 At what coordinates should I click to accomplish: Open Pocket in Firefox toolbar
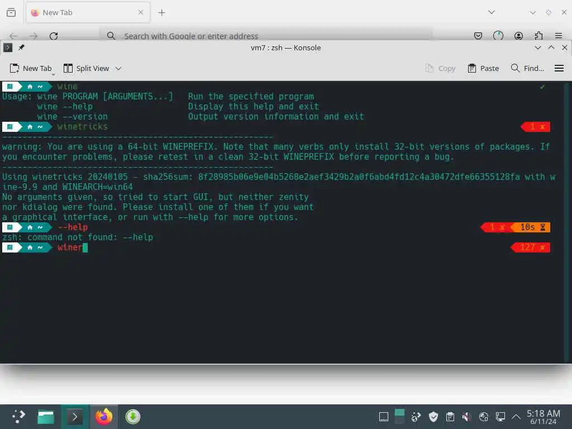point(478,35)
